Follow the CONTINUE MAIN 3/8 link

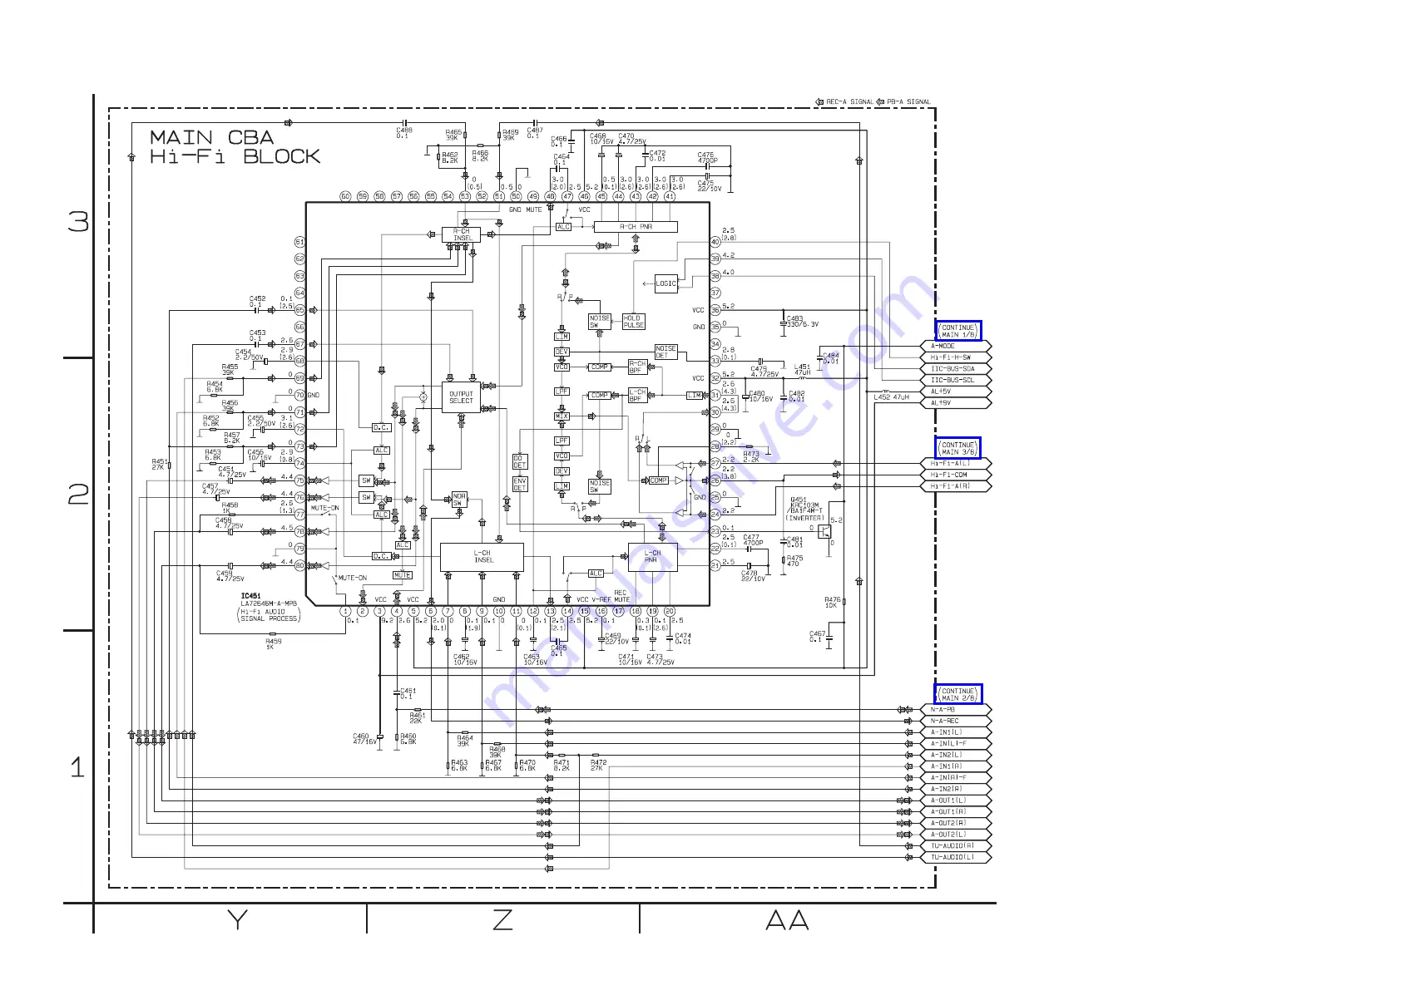(958, 448)
